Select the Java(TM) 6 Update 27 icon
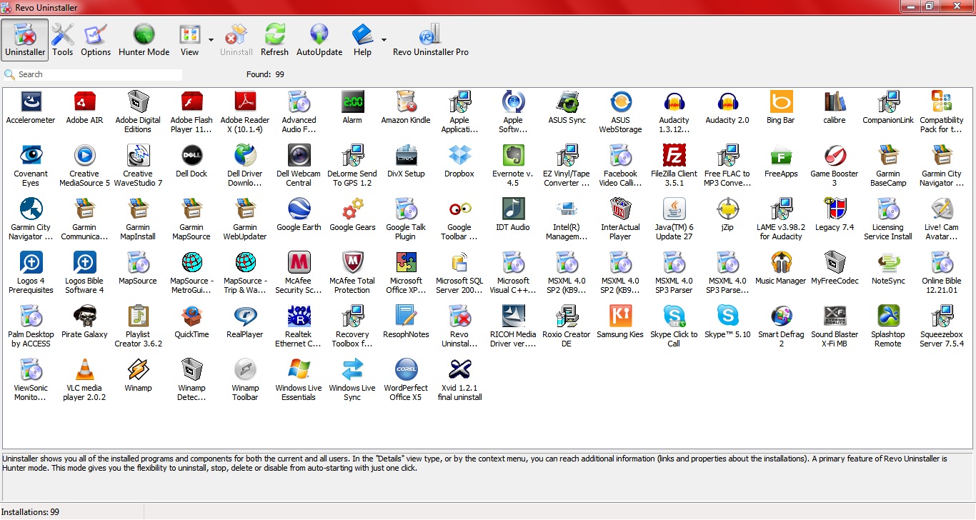The width and height of the screenshot is (976, 520). tap(674, 209)
